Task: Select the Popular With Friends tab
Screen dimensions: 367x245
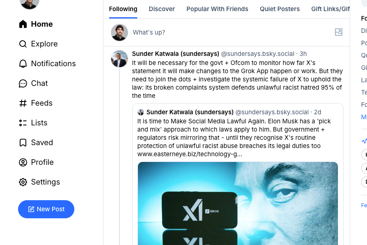Action: pos(217,9)
